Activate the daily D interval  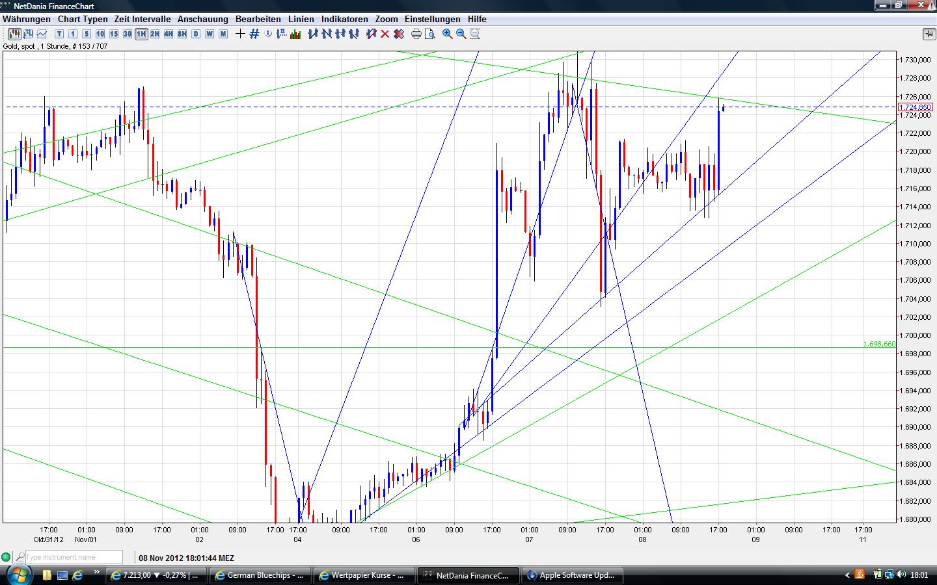(195, 34)
